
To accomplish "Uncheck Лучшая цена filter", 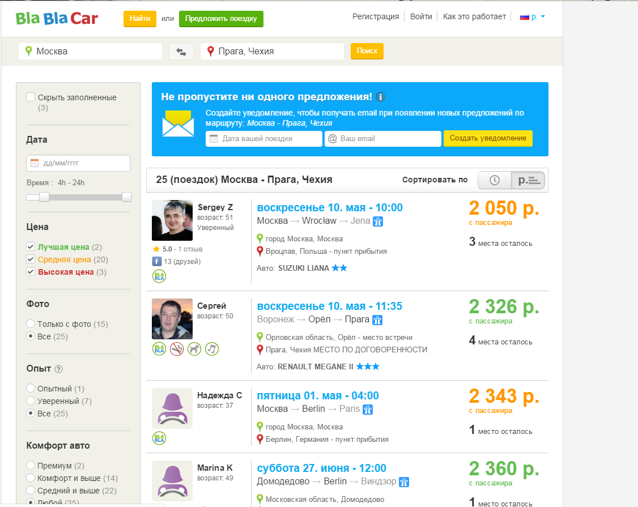I will 31,246.
